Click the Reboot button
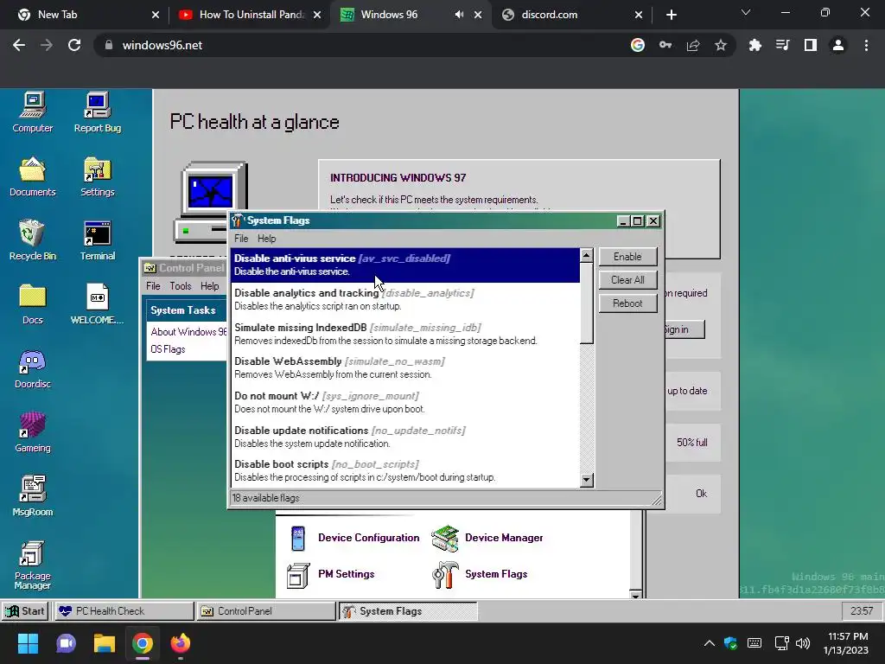This screenshot has width=885, height=664. click(627, 303)
